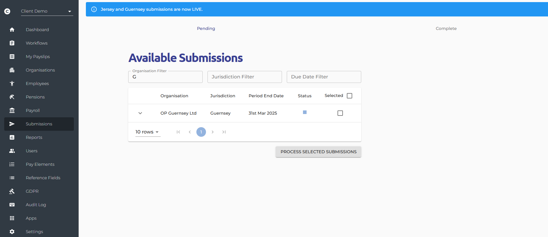Click the Submissions send arrow icon
Viewport: 548px width, 237px height.
pos(12,124)
